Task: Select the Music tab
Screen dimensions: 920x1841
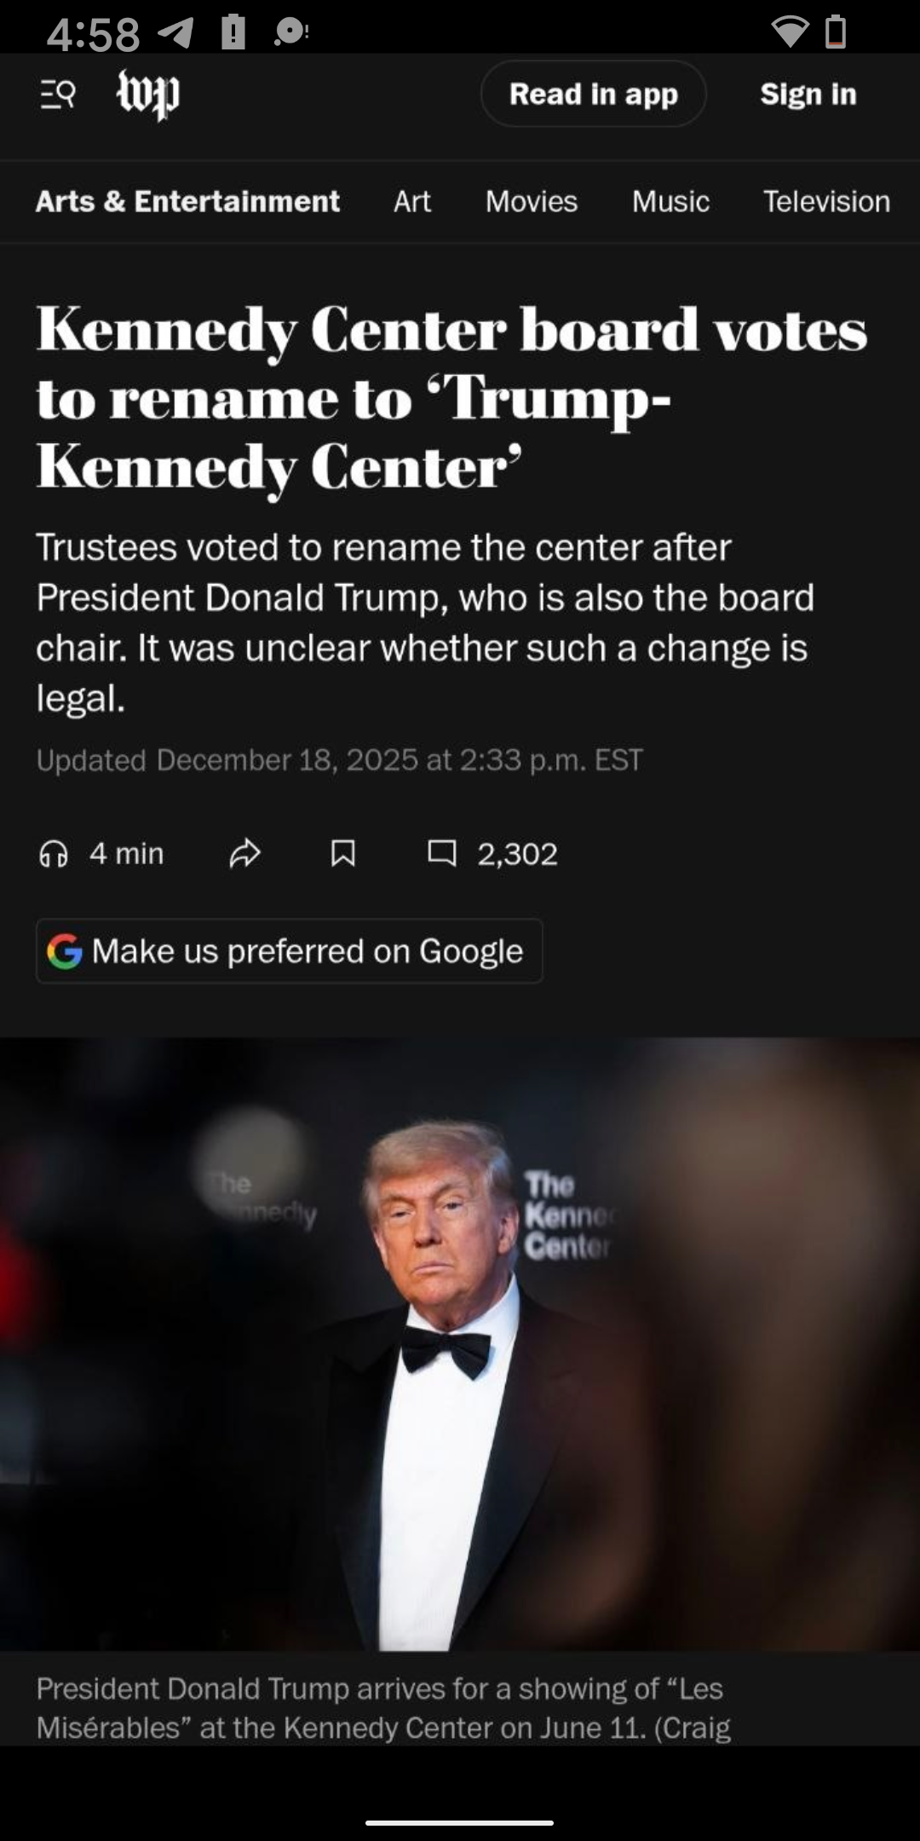Action: [670, 201]
